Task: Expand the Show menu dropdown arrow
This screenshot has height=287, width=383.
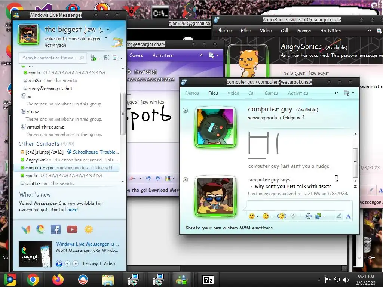Action: click(121, 58)
